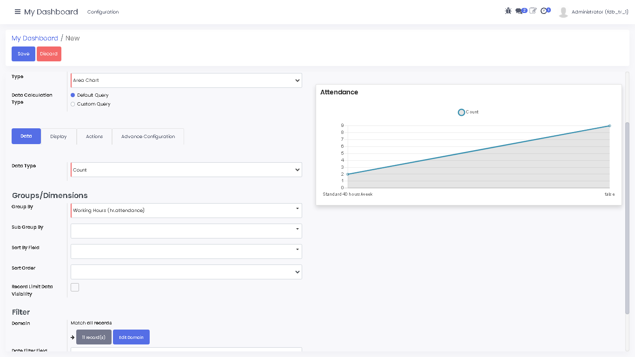Click the edit note pencil icon
Screen dimensions: 635x357
[533, 11]
